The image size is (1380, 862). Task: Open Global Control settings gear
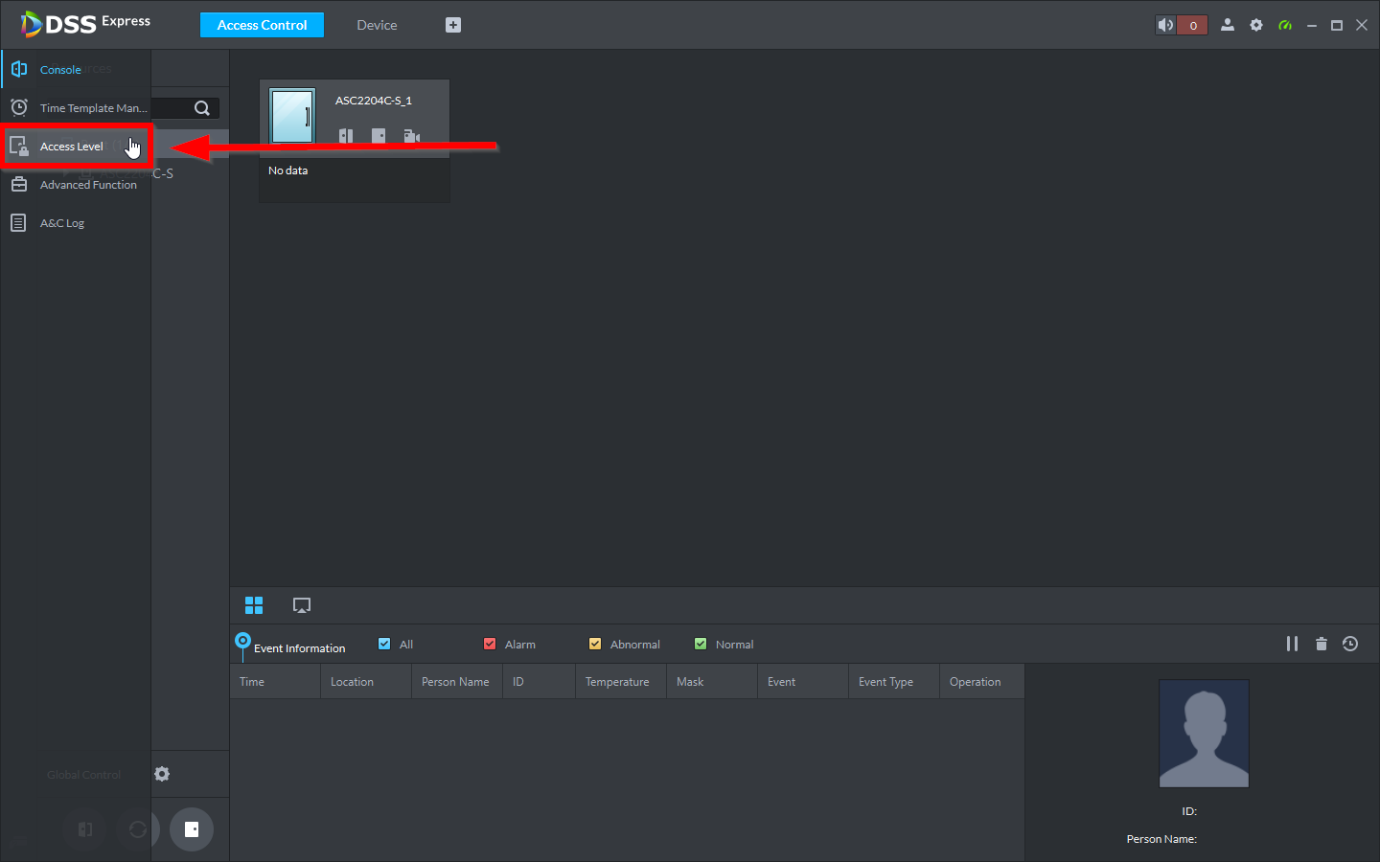pos(162,774)
